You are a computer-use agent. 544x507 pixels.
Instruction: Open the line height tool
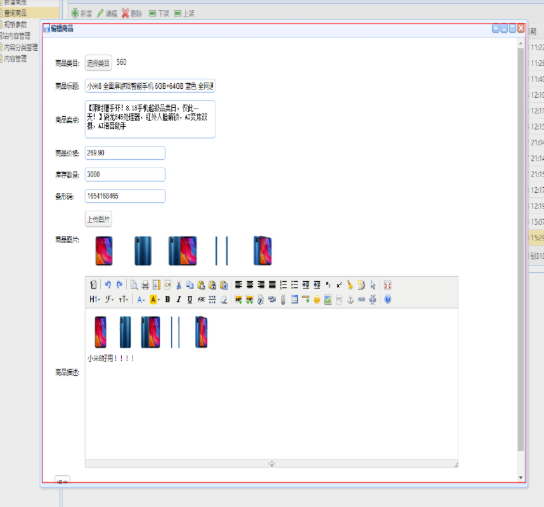pos(212,300)
